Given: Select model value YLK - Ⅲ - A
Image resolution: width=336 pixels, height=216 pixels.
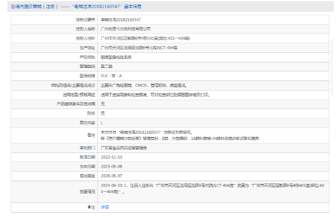Looking at the screenshot, I should coord(111,76).
